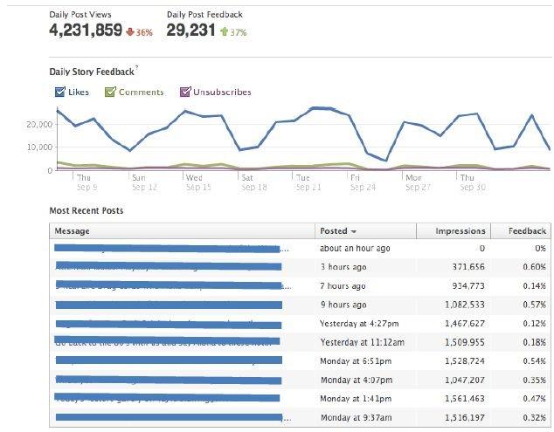
Task: Click the 0.12% feedback value
Action: point(534,324)
